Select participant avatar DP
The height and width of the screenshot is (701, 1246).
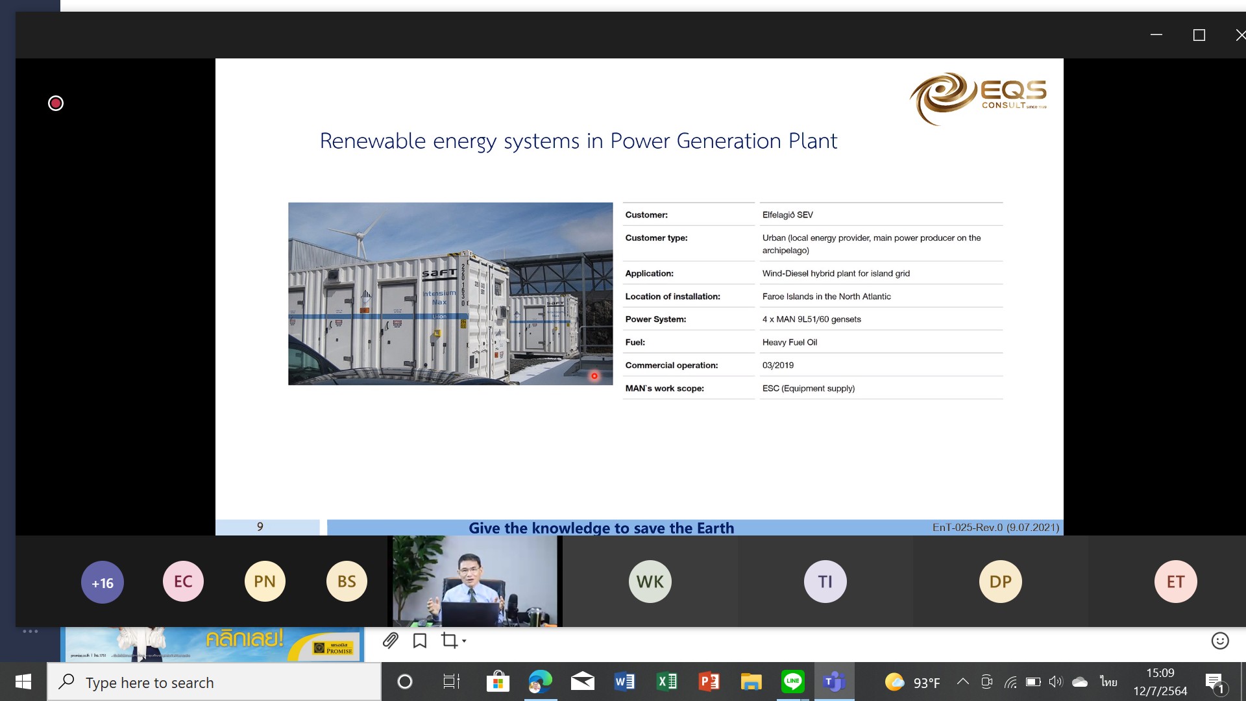pyautogui.click(x=1001, y=582)
